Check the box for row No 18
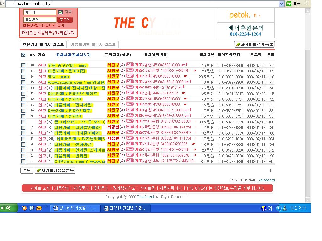 [x=23, y=65]
